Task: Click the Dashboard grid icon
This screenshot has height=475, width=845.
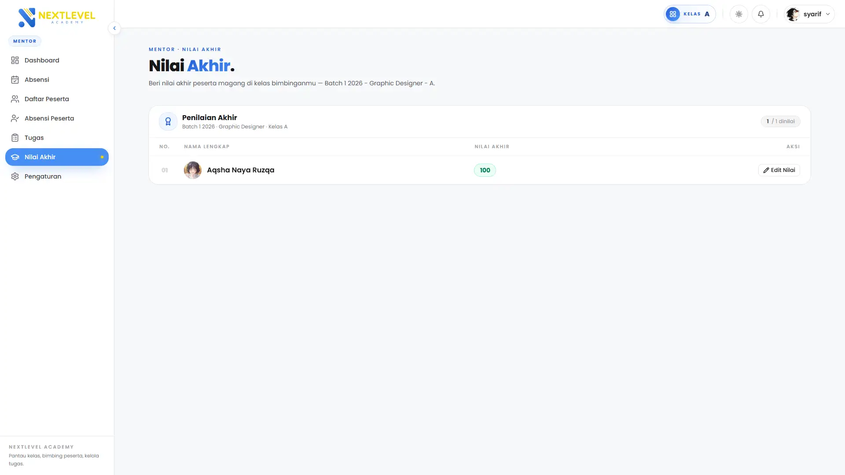Action: click(x=15, y=60)
